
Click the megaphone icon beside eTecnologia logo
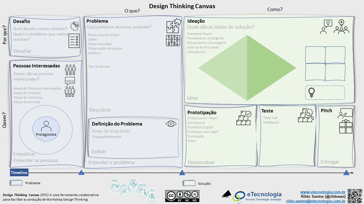pyautogui.click(x=227, y=195)
